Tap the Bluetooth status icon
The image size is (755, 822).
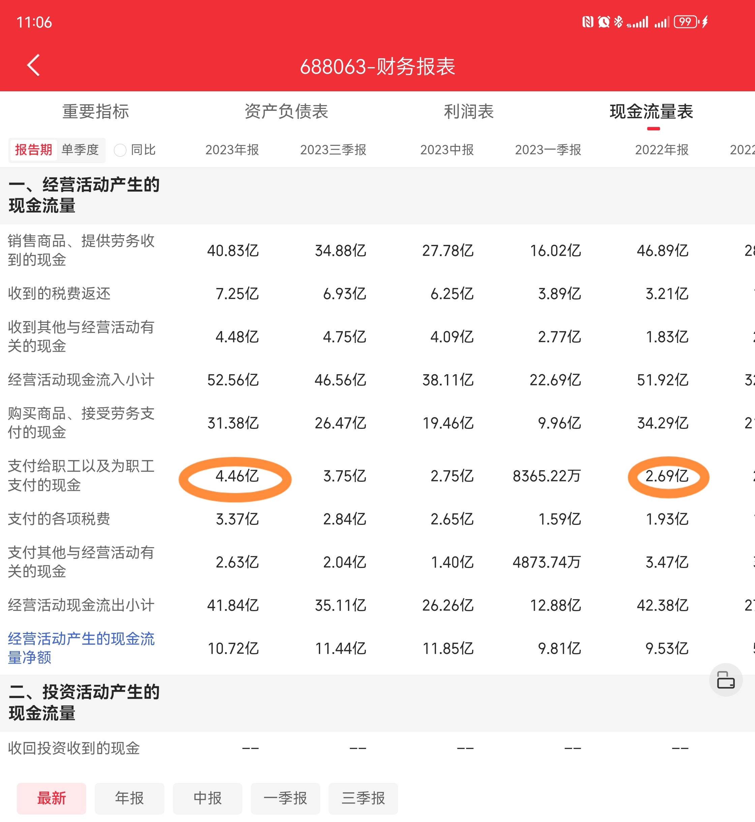point(618,22)
